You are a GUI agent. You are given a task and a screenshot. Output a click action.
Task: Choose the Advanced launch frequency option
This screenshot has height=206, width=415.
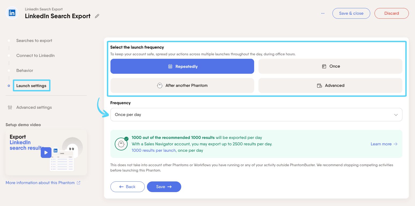pos(330,85)
